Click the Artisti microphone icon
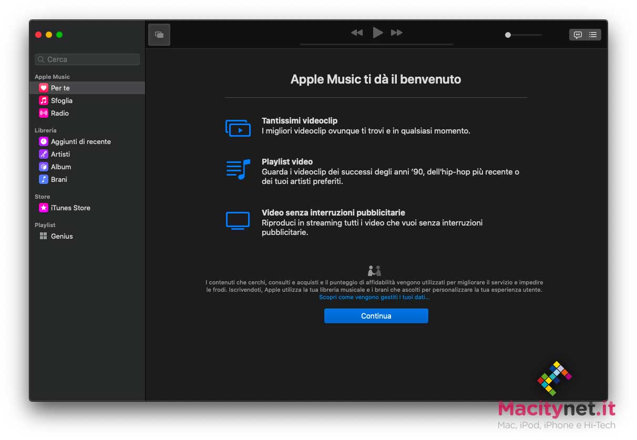Screen dimensions: 637x440 [x=44, y=154]
